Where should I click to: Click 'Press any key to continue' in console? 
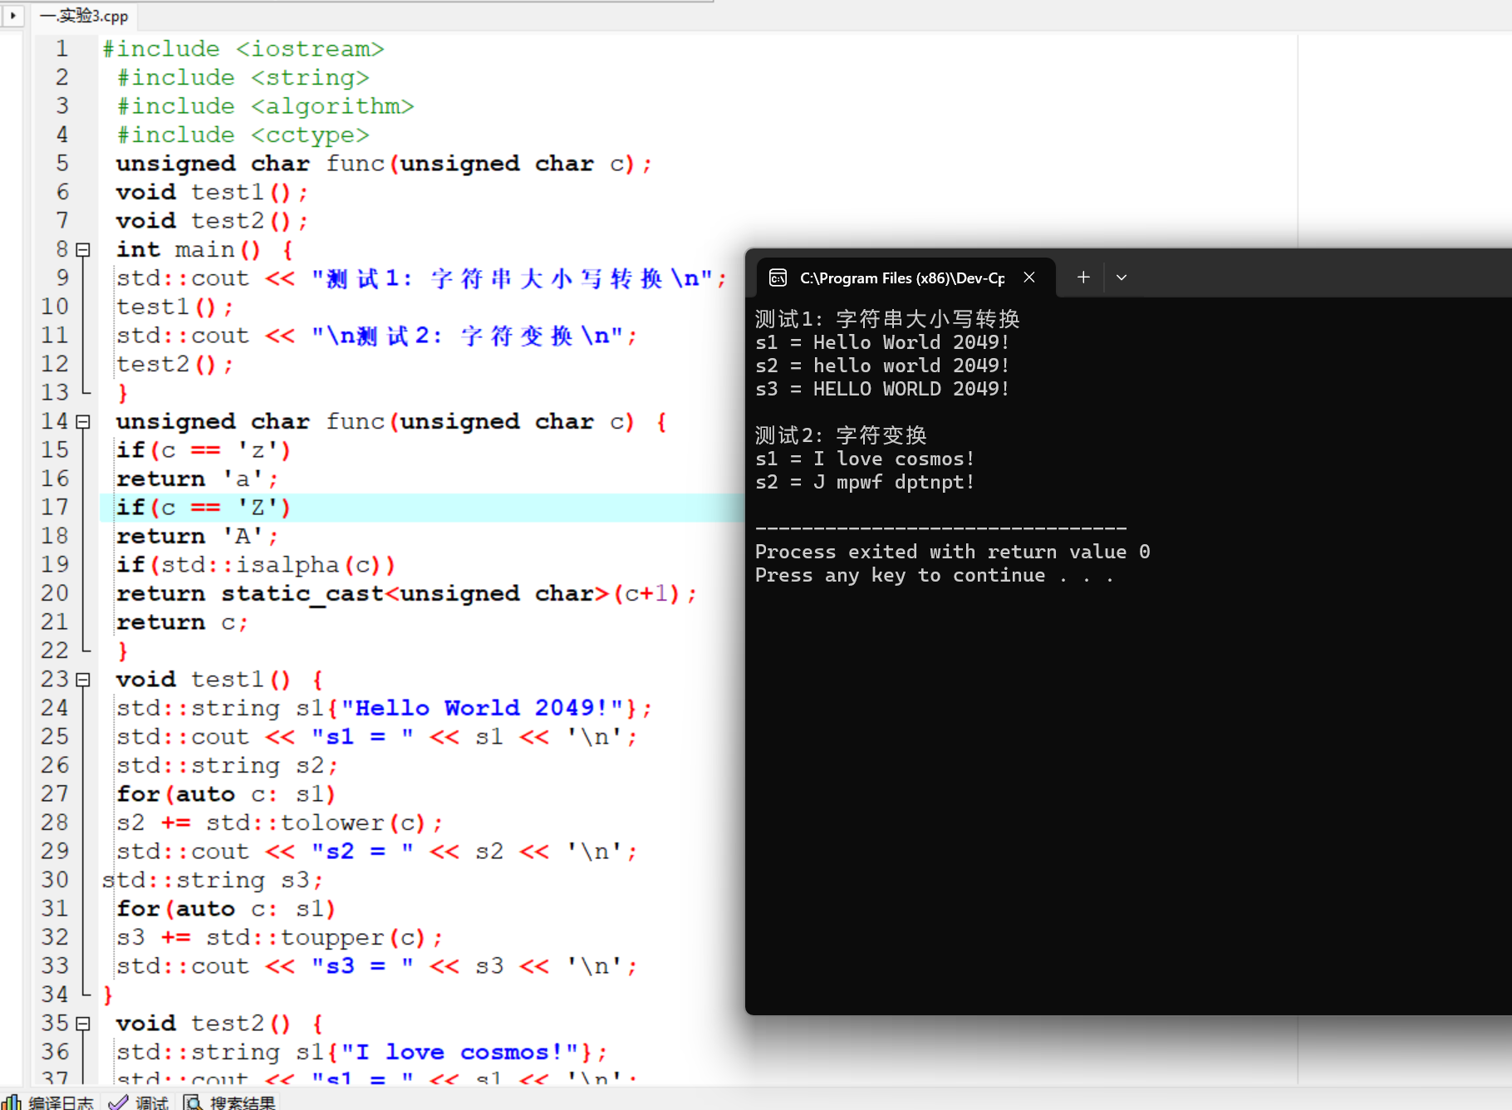coord(900,575)
